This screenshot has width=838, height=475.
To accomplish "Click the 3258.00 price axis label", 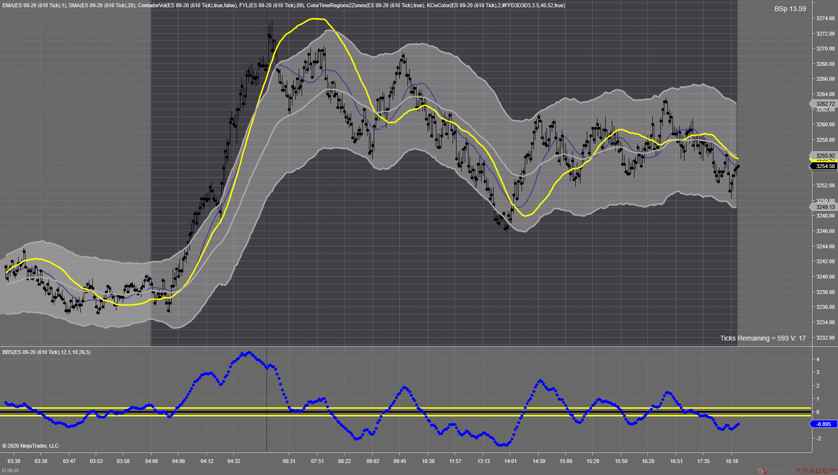I will pos(825,140).
